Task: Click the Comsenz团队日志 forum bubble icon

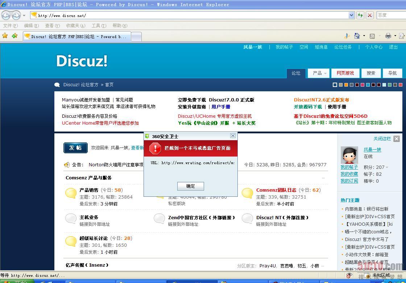Action: click(247, 193)
